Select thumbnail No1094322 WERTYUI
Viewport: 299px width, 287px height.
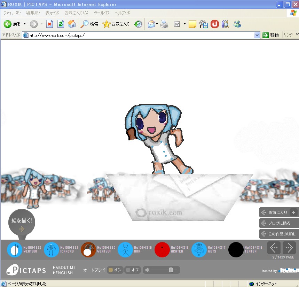tap(15, 250)
